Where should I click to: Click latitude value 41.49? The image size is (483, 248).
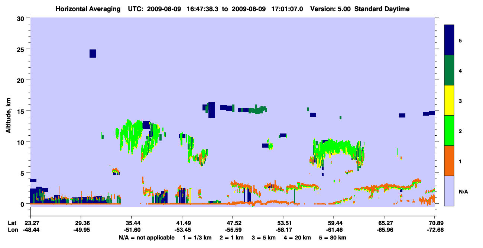[x=182, y=223]
